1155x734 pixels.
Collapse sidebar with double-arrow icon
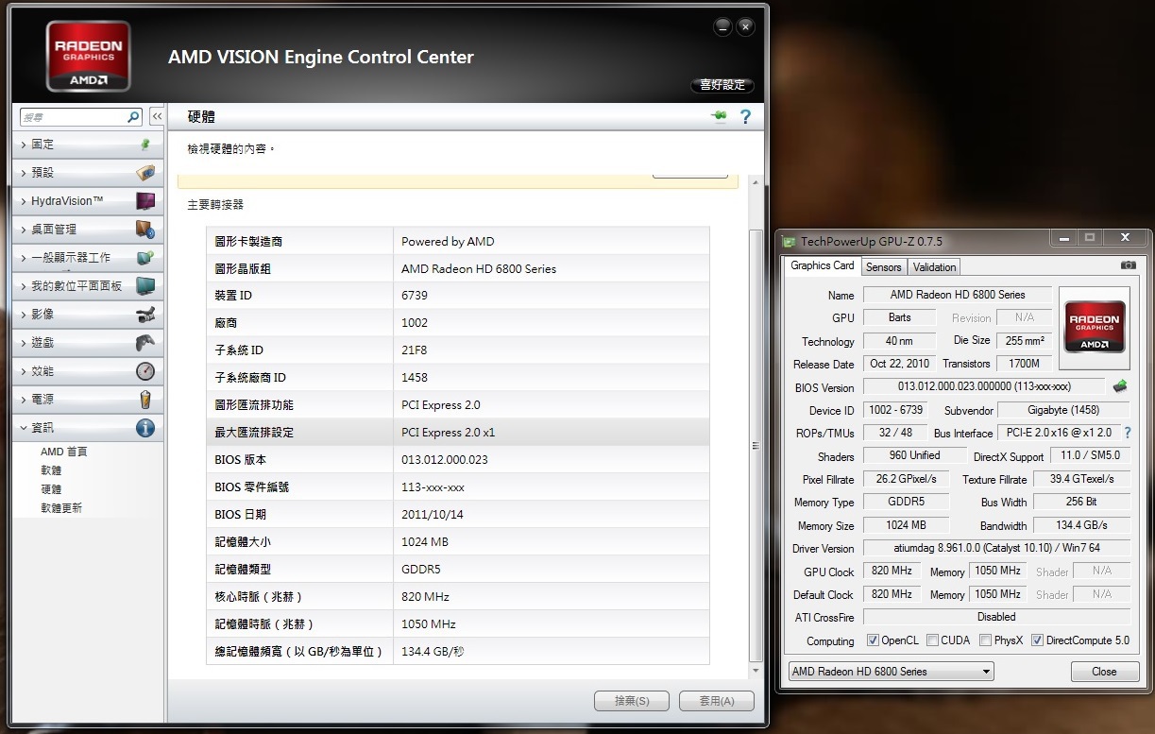157,116
